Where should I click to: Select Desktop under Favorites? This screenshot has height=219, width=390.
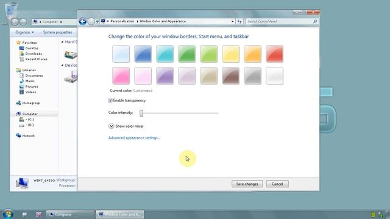(x=32, y=48)
